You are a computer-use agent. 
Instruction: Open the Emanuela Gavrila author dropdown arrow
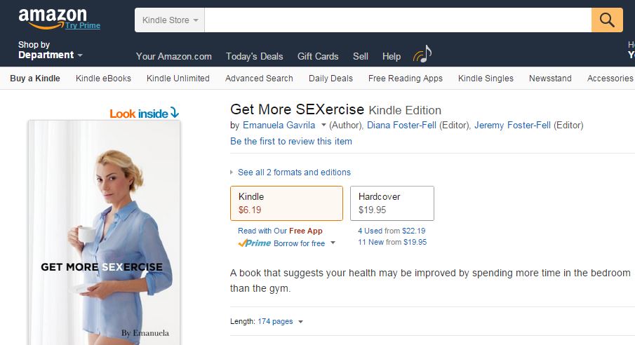(323, 126)
